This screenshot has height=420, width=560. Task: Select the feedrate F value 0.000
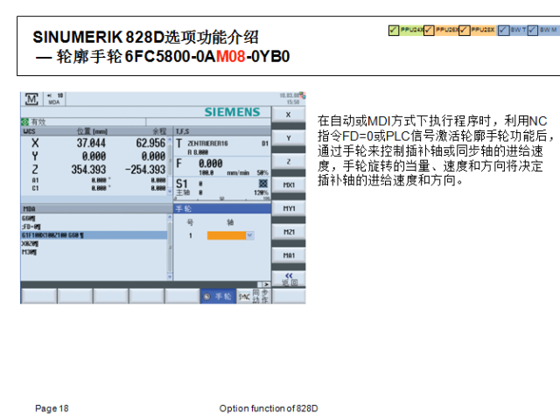click(210, 164)
